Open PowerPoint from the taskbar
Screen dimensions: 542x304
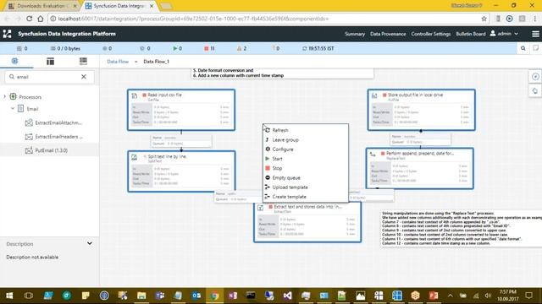pyautogui.click(x=434, y=296)
